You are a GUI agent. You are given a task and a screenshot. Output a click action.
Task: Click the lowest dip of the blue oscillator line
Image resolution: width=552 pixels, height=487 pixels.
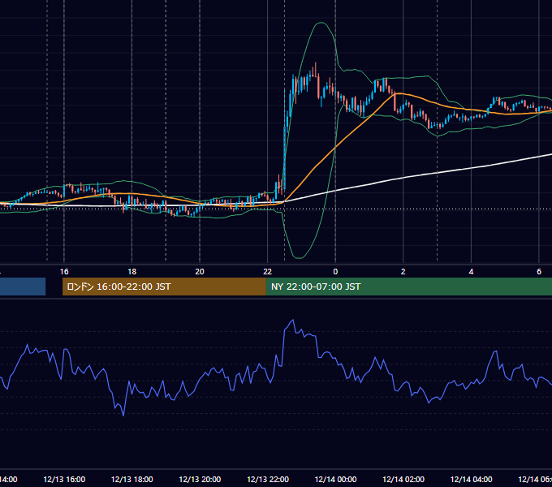click(x=123, y=416)
